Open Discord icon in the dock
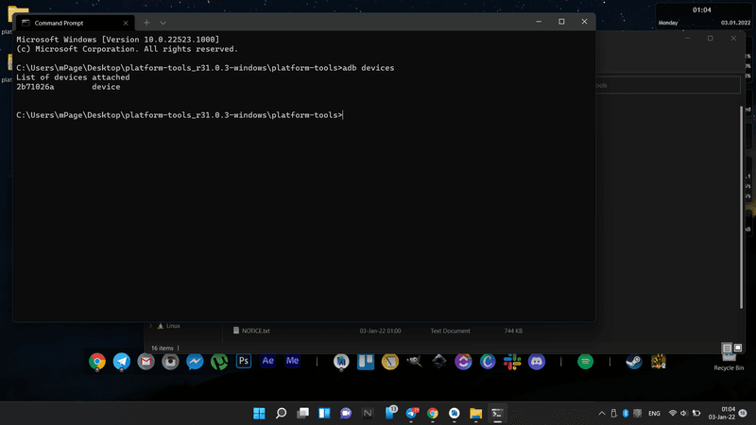The width and height of the screenshot is (756, 425). 537,362
